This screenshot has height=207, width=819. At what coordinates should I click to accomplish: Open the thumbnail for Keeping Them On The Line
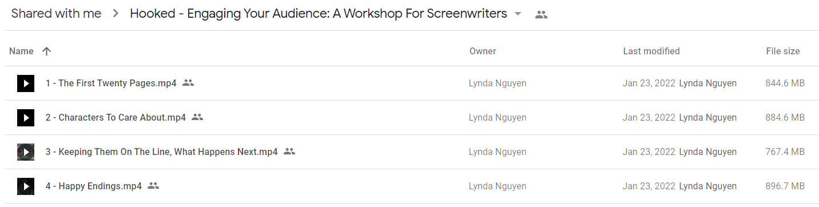[x=26, y=152]
